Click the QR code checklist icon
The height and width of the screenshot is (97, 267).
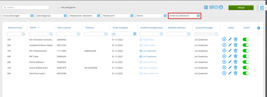point(206,7)
